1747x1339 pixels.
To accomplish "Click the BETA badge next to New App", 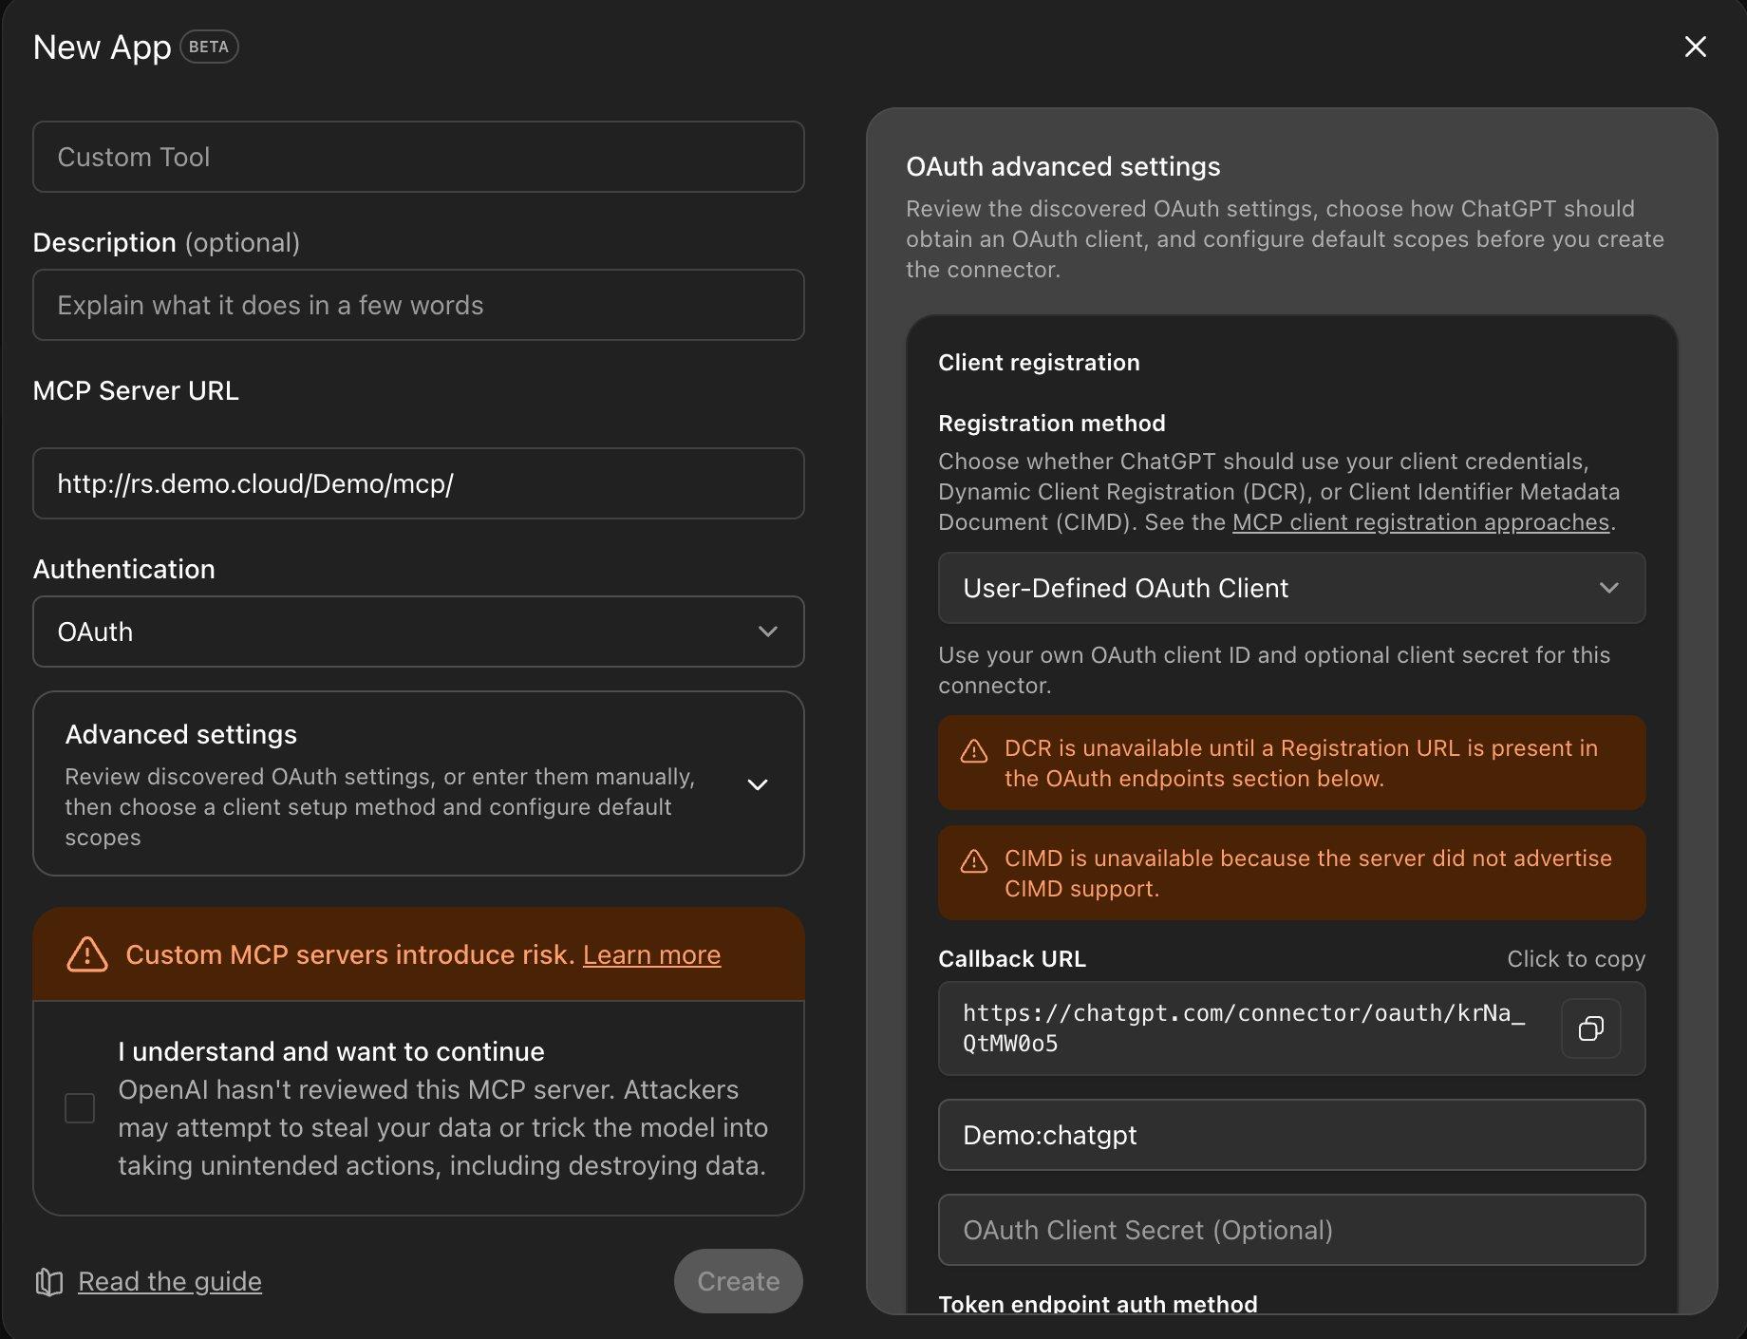I will pos(209,47).
